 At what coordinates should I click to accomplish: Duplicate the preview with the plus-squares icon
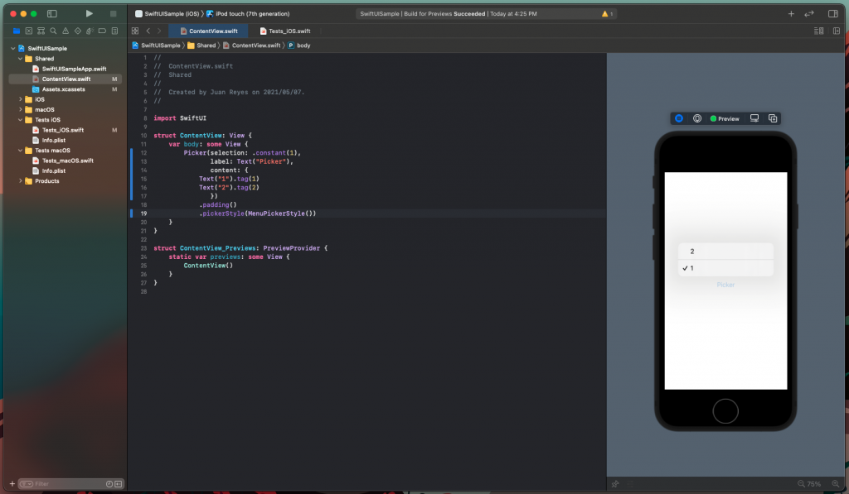click(x=773, y=118)
